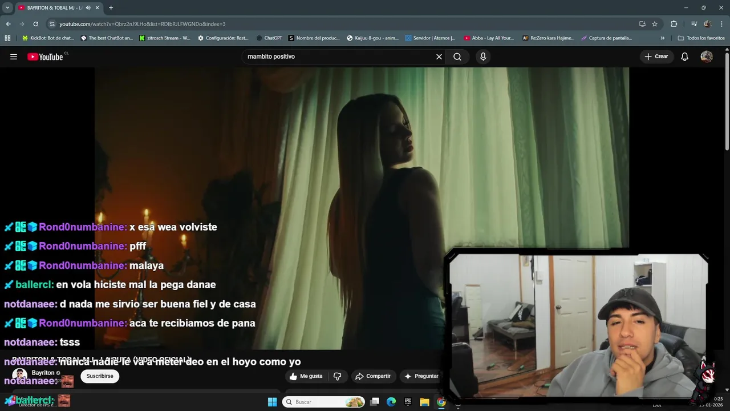Open a new browser tab
This screenshot has height=411, width=730.
pyautogui.click(x=111, y=8)
